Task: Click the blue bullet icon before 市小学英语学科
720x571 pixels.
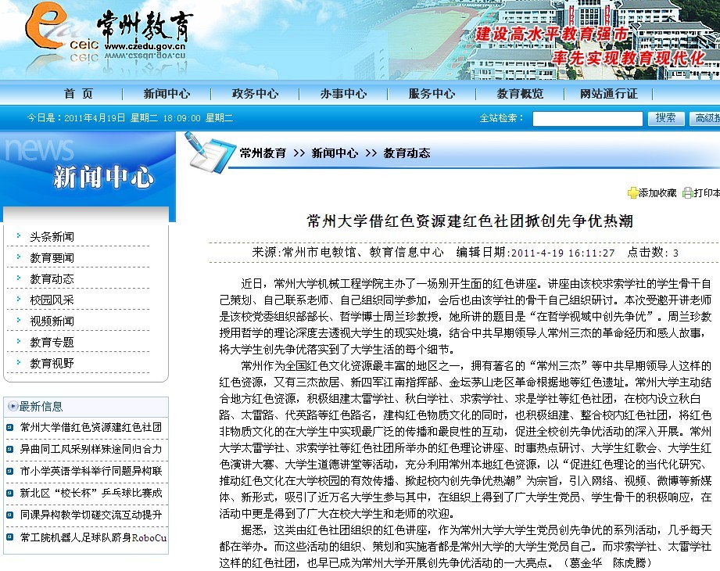Action: click(x=9, y=472)
